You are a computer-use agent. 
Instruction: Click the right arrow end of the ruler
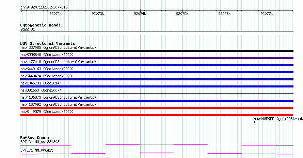pos(292,11)
